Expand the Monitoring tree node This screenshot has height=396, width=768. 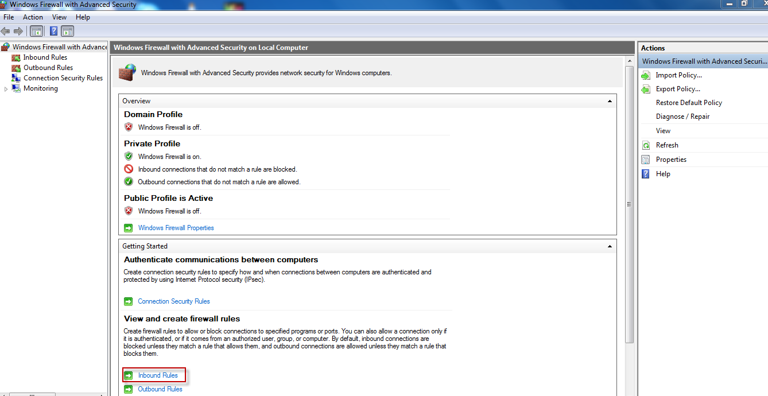6,89
